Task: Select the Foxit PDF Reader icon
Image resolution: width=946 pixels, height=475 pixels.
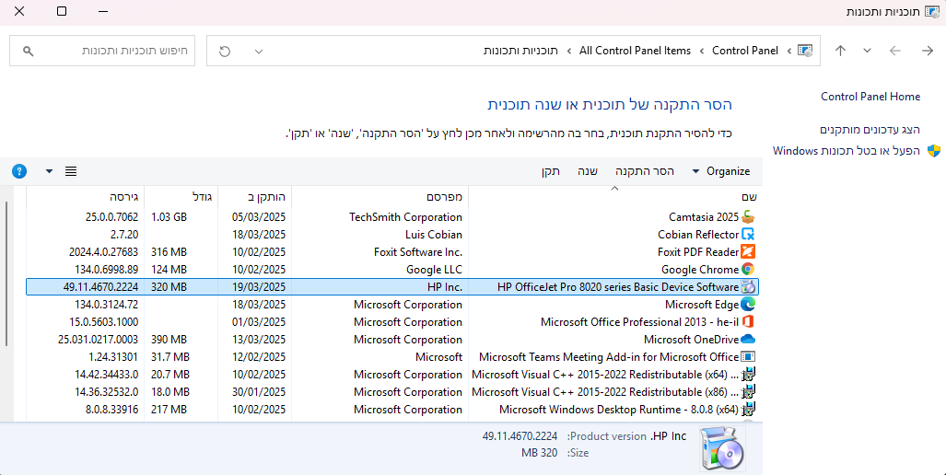Action: (x=748, y=252)
